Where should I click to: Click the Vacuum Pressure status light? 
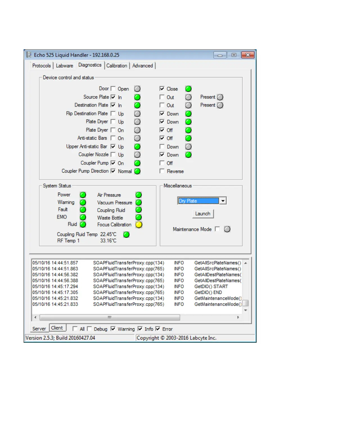click(x=139, y=202)
